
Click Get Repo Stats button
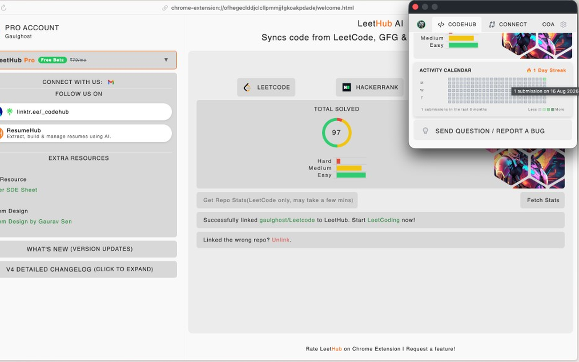[277, 200]
